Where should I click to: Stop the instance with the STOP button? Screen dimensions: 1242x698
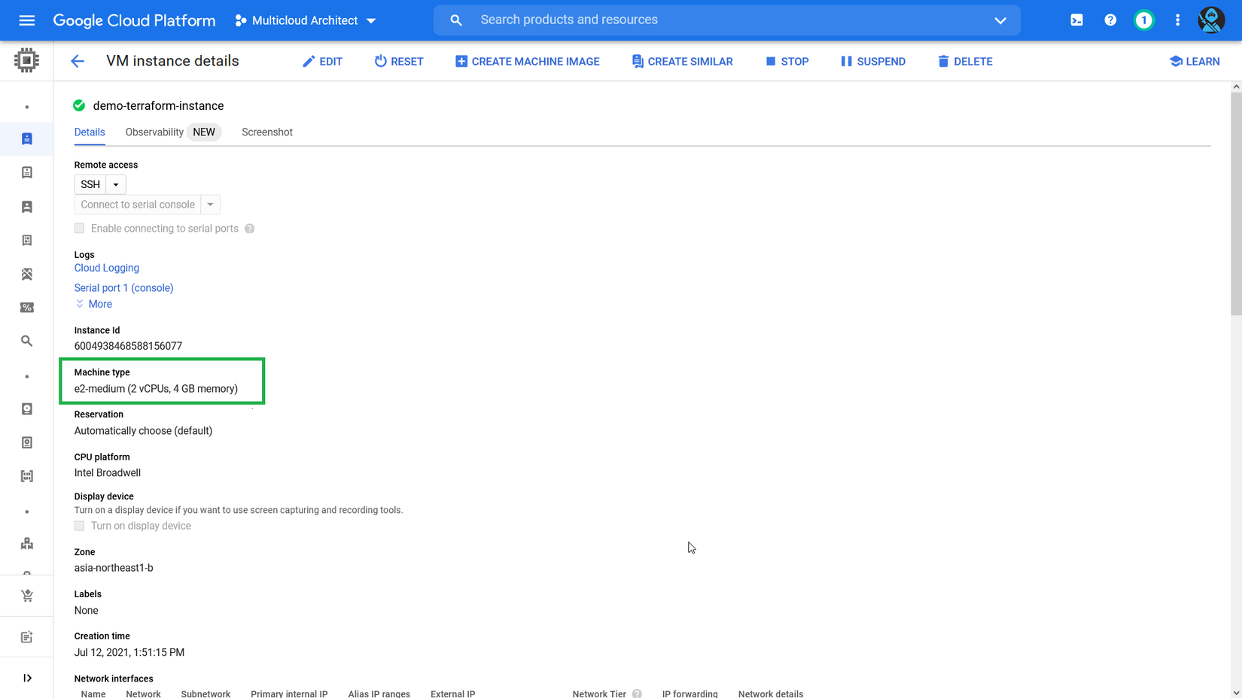click(787, 62)
